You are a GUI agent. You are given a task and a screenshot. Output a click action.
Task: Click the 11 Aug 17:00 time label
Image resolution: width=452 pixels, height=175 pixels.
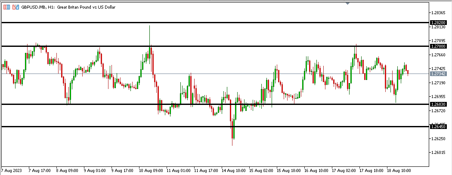pos(206,170)
